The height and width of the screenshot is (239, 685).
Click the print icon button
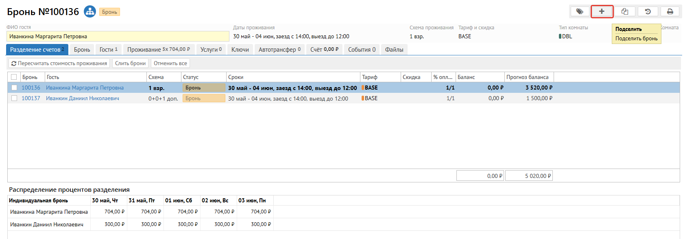pyautogui.click(x=670, y=11)
